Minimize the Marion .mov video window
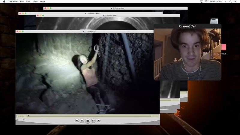Screen dimensions: 240x135 click(x=40, y=16)
